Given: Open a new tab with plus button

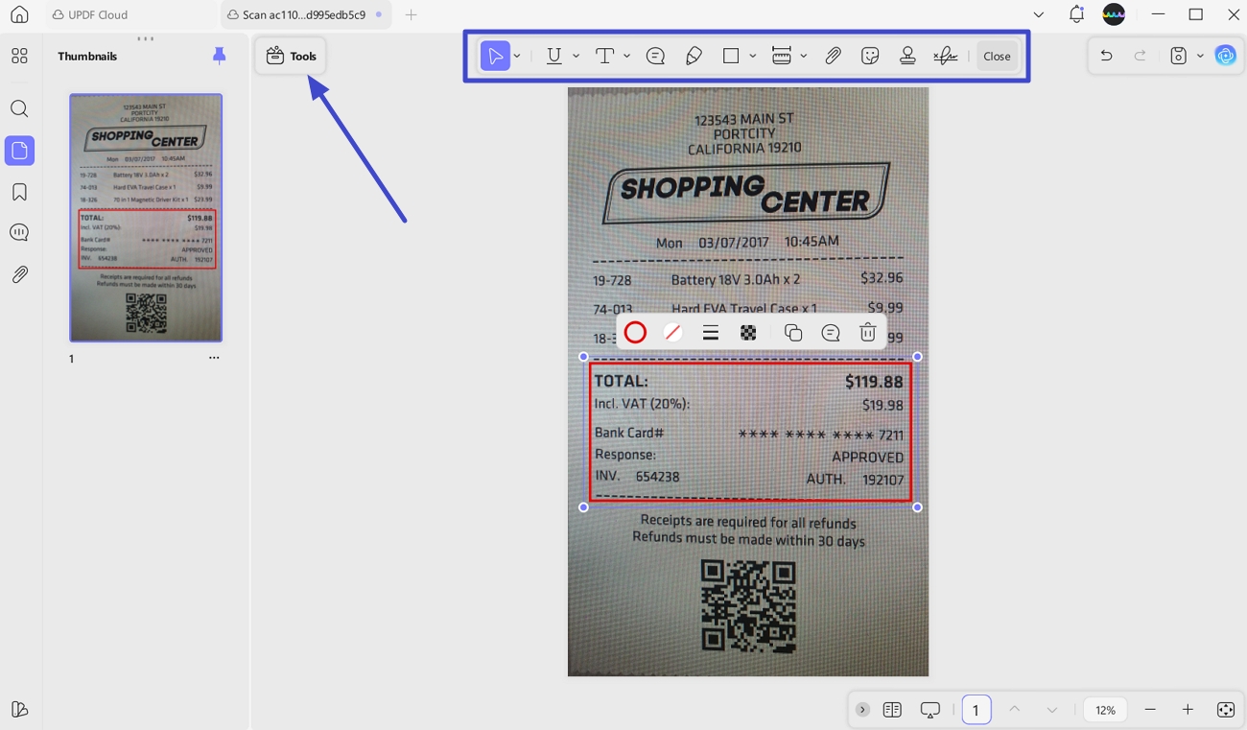Looking at the screenshot, I should click(x=411, y=14).
